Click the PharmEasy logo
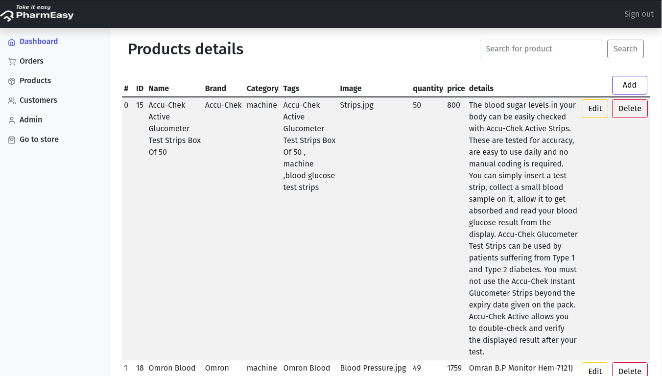 (37, 14)
